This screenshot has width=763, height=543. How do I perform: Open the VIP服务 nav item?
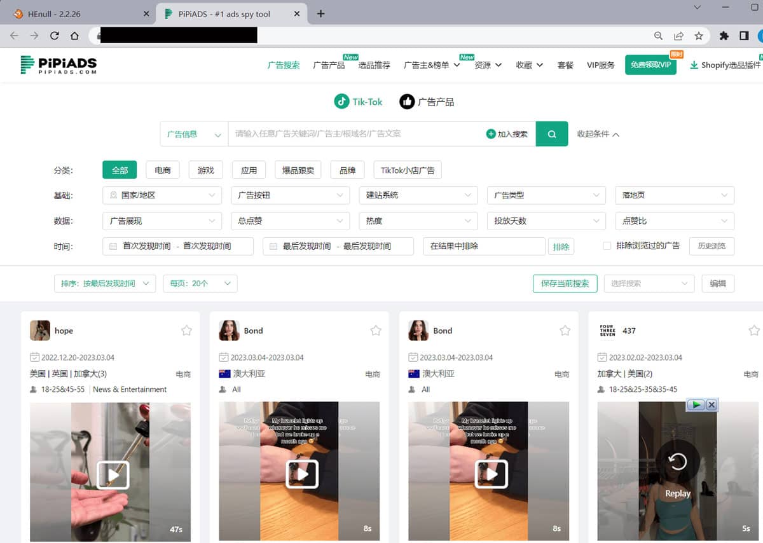coord(601,65)
